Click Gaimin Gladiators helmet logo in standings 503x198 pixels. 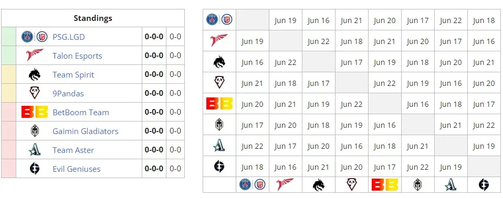coord(35,131)
